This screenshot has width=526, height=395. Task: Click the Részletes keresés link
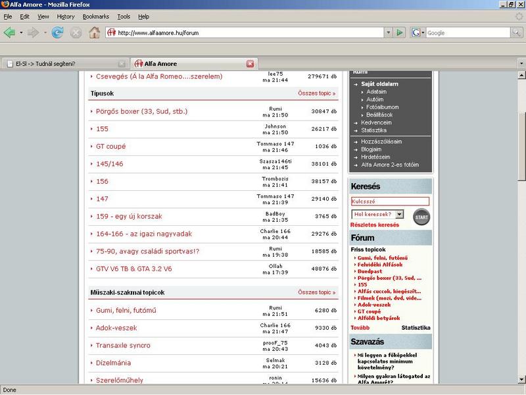click(x=375, y=225)
